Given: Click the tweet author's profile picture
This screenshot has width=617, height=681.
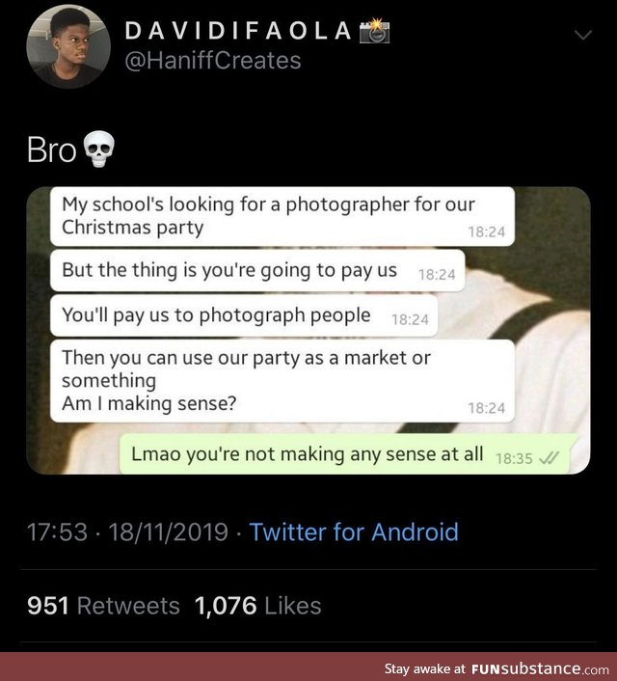Looking at the screenshot, I should (x=67, y=48).
